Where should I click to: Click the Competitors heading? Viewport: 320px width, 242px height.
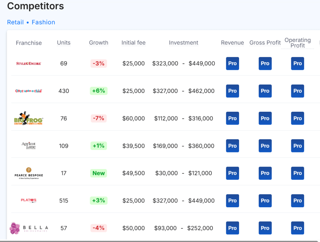36,6
